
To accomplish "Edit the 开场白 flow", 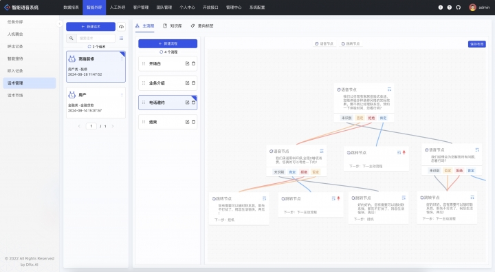I will (187, 63).
